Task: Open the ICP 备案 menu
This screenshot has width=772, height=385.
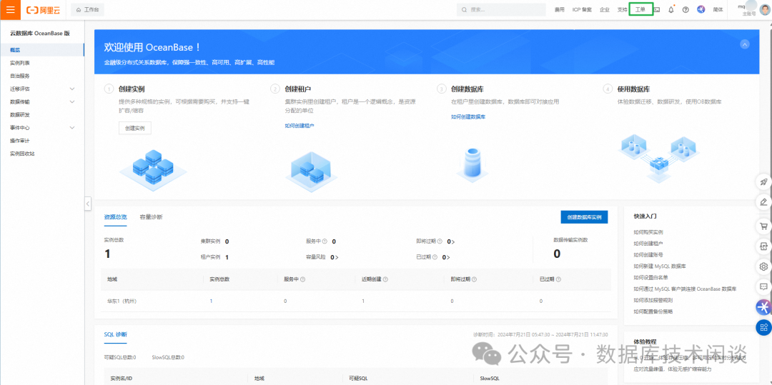Action: 582,10
